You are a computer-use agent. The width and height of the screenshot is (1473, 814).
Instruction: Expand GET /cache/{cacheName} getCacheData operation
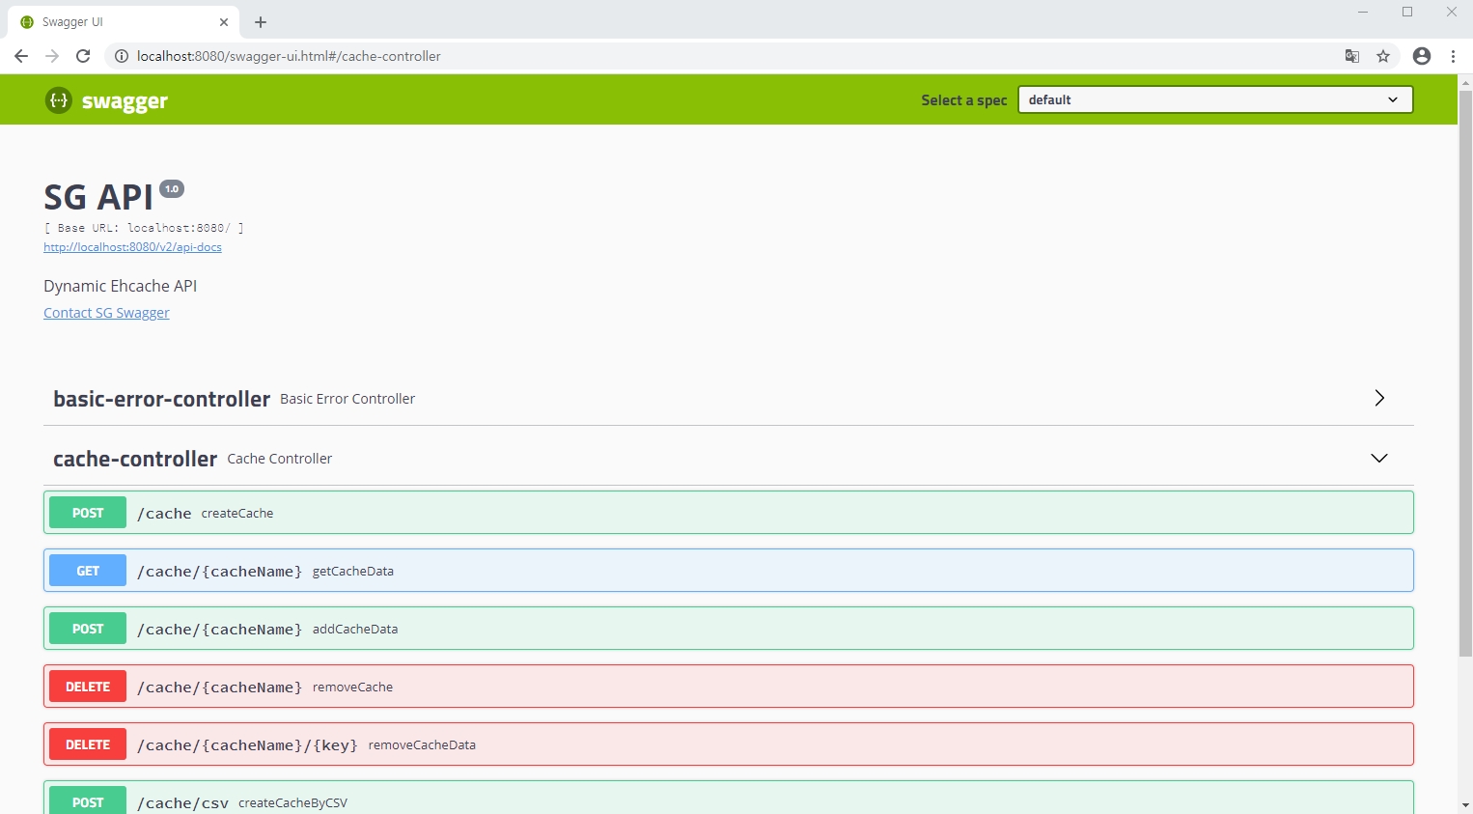coord(729,571)
